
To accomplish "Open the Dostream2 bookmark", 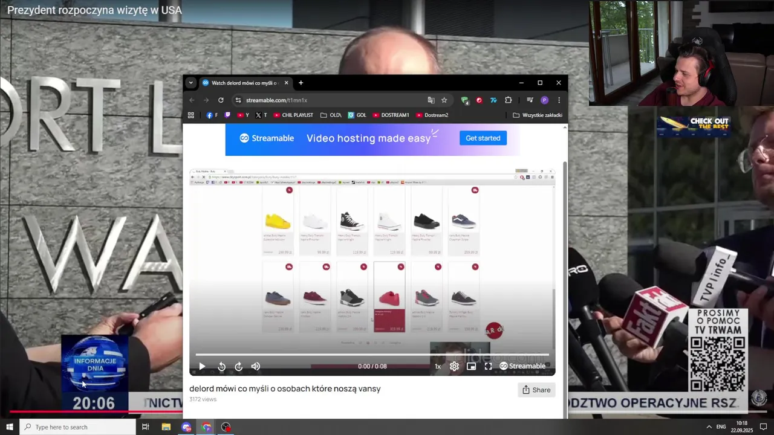I will pyautogui.click(x=432, y=115).
